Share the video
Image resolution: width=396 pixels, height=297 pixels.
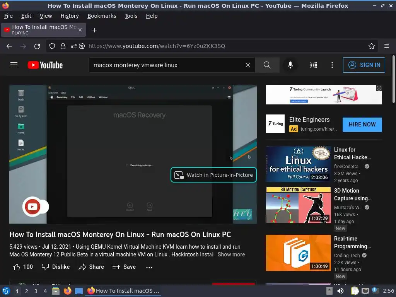[x=91, y=267]
